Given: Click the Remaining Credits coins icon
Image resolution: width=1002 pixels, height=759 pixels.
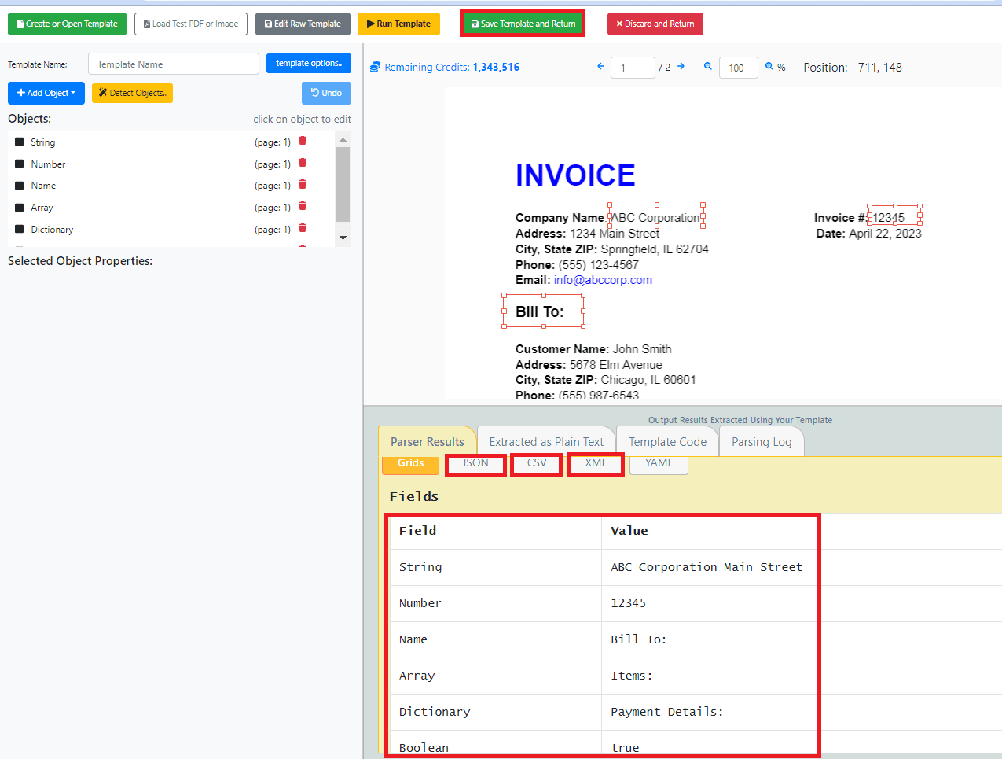Looking at the screenshot, I should [x=376, y=68].
